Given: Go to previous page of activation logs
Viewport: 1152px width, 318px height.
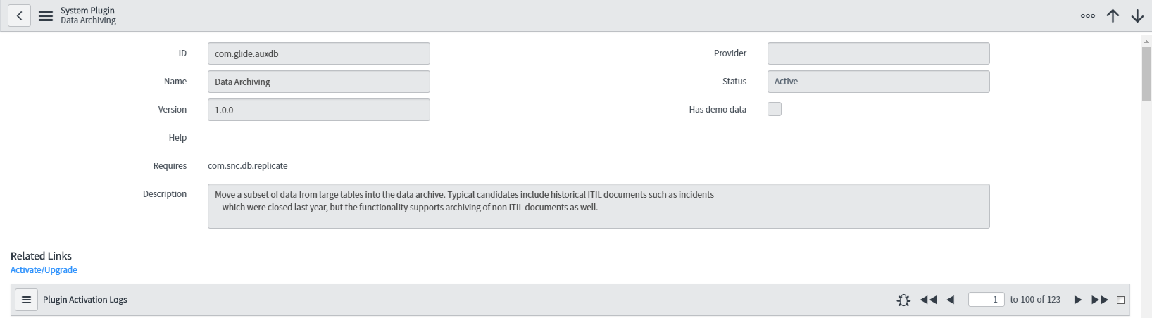Looking at the screenshot, I should tap(951, 300).
